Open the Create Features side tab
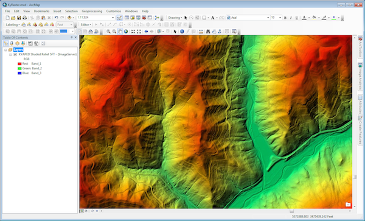 [x=360, y=130]
